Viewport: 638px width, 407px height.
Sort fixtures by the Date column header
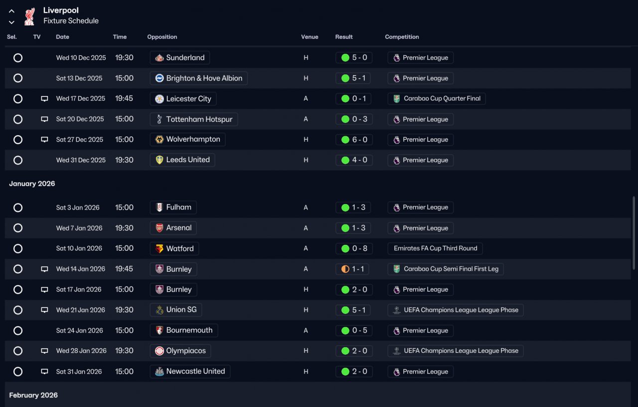point(62,37)
